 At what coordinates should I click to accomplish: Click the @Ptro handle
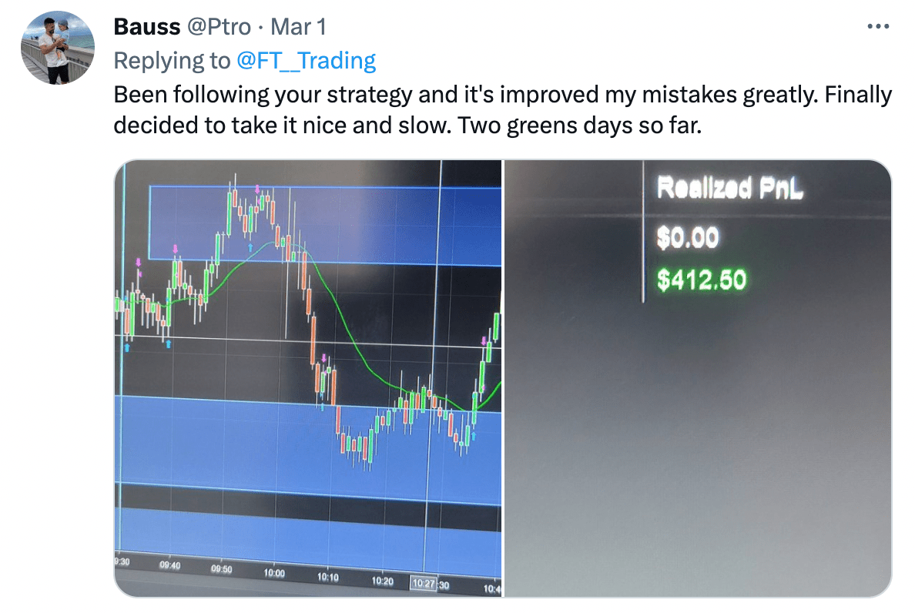coord(219,27)
